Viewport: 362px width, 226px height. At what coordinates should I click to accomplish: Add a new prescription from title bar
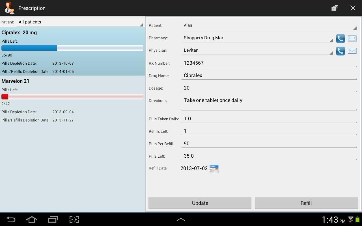tap(335, 8)
